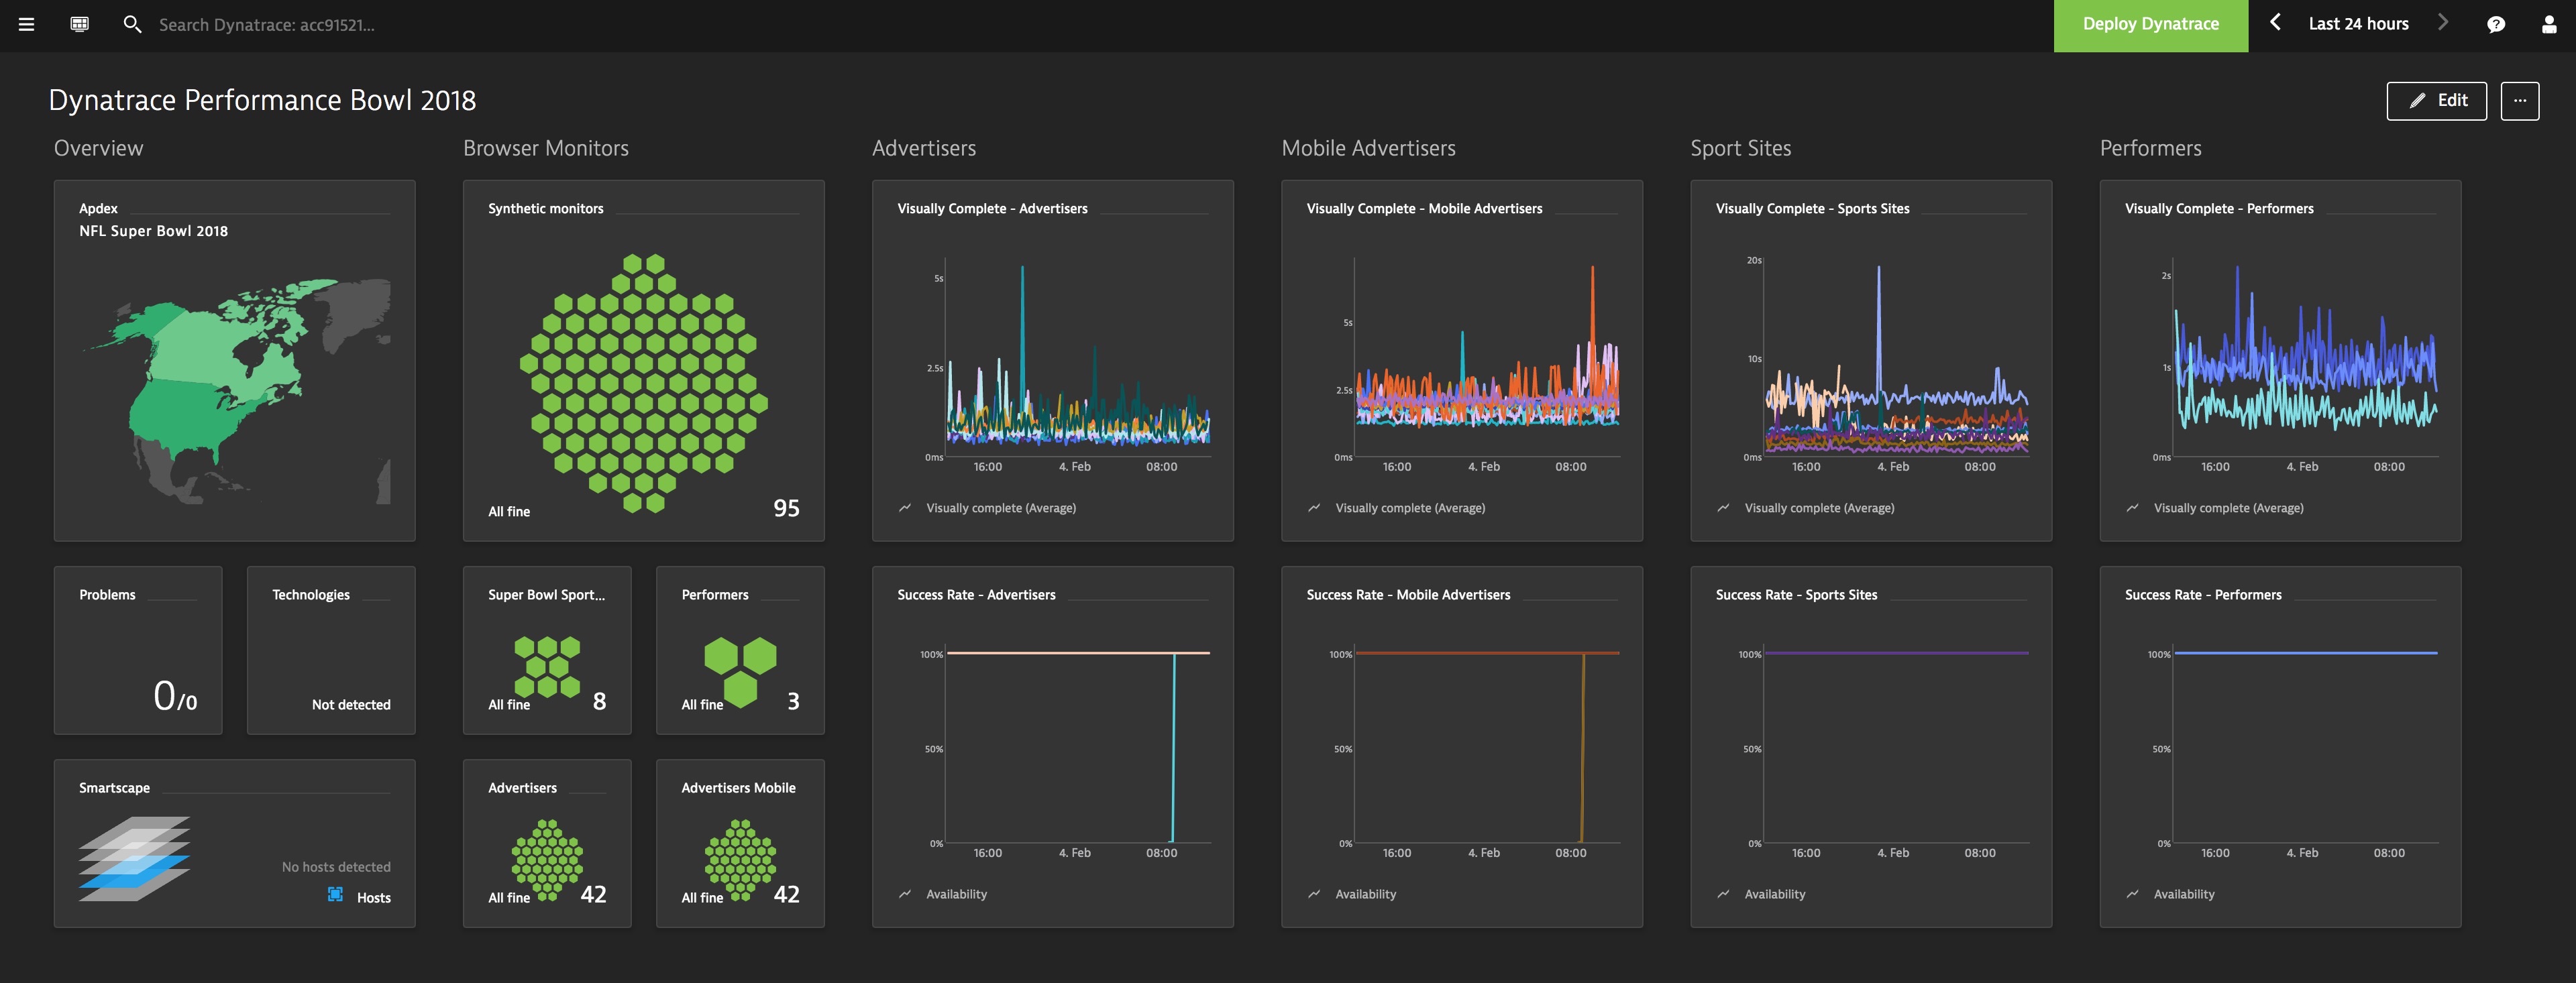Click the Edit dashboard button
The height and width of the screenshot is (983, 2576).
(2436, 101)
